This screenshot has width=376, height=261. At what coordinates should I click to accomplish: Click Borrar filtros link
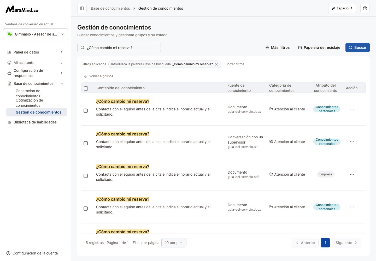click(235, 64)
